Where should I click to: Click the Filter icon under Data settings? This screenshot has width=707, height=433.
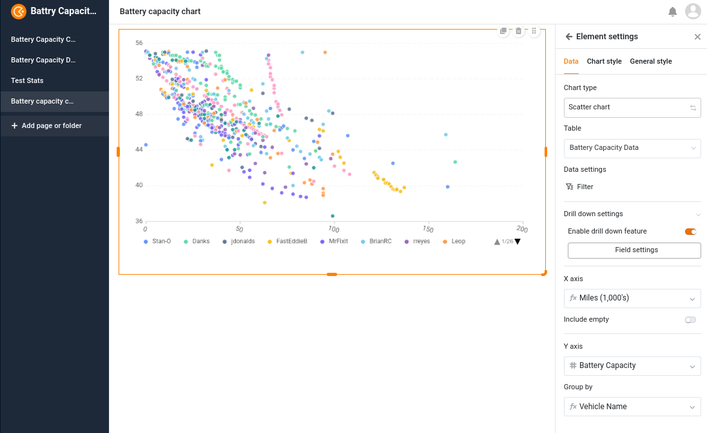569,187
